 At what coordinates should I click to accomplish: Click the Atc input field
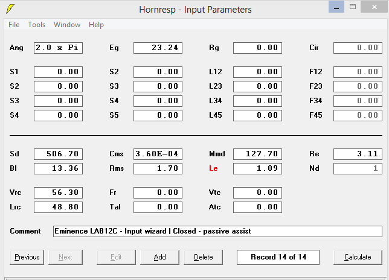(257, 207)
